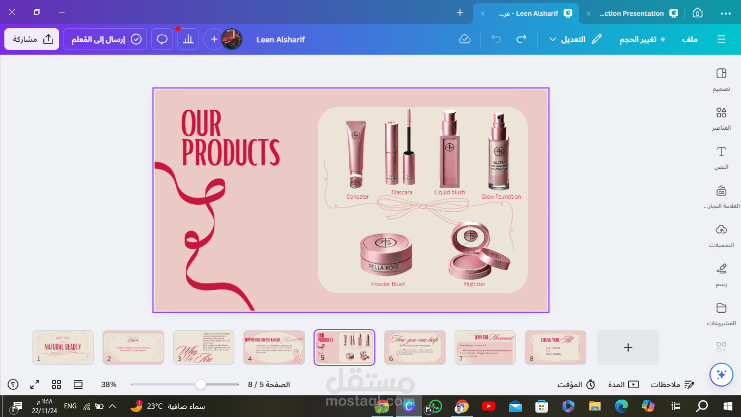Click the user profile avatar

pos(232,39)
